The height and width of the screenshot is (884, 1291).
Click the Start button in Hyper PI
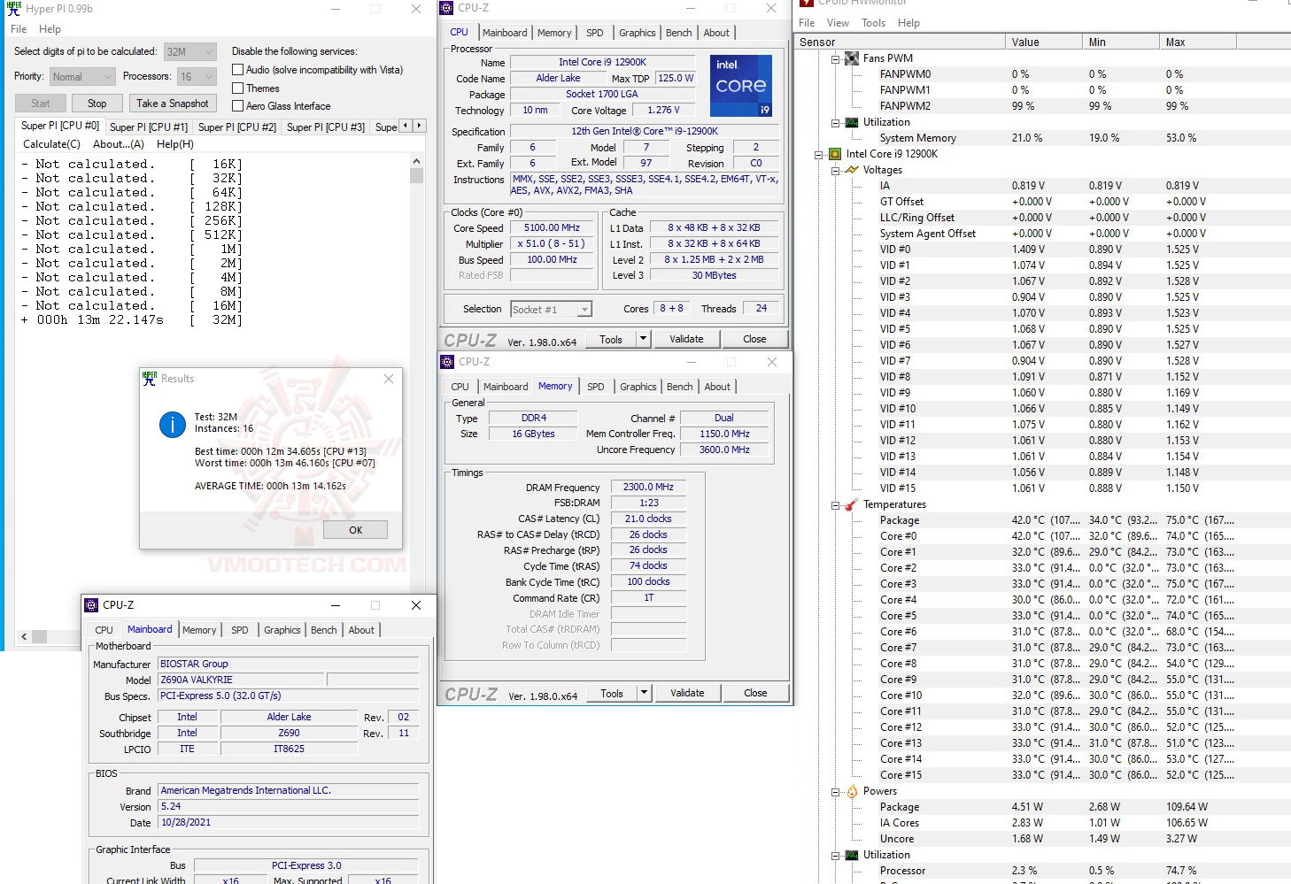pos(41,104)
